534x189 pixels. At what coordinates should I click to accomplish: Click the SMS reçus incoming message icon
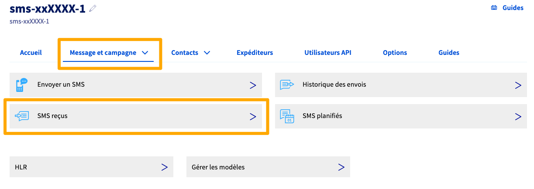21,116
